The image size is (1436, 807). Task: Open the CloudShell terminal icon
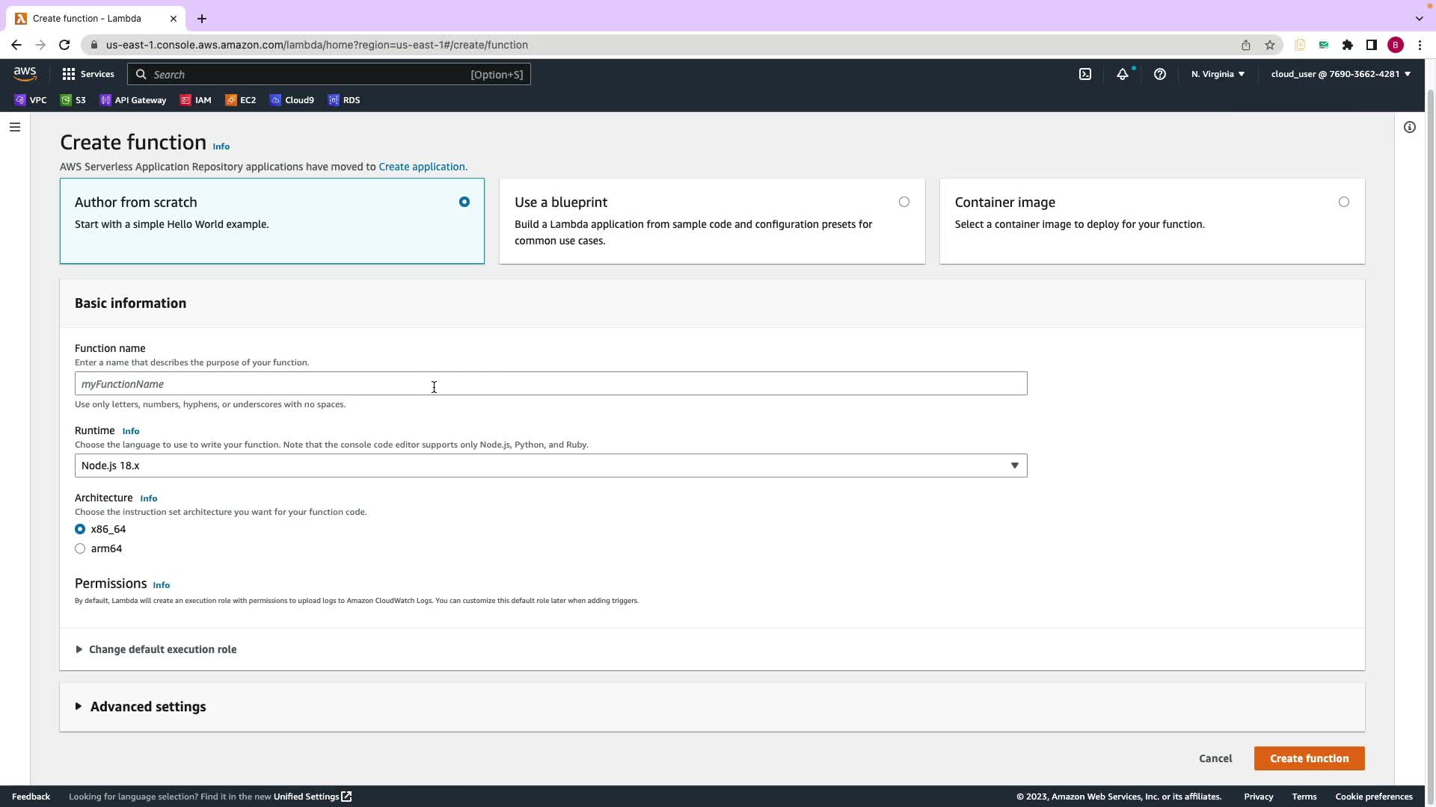click(x=1085, y=74)
